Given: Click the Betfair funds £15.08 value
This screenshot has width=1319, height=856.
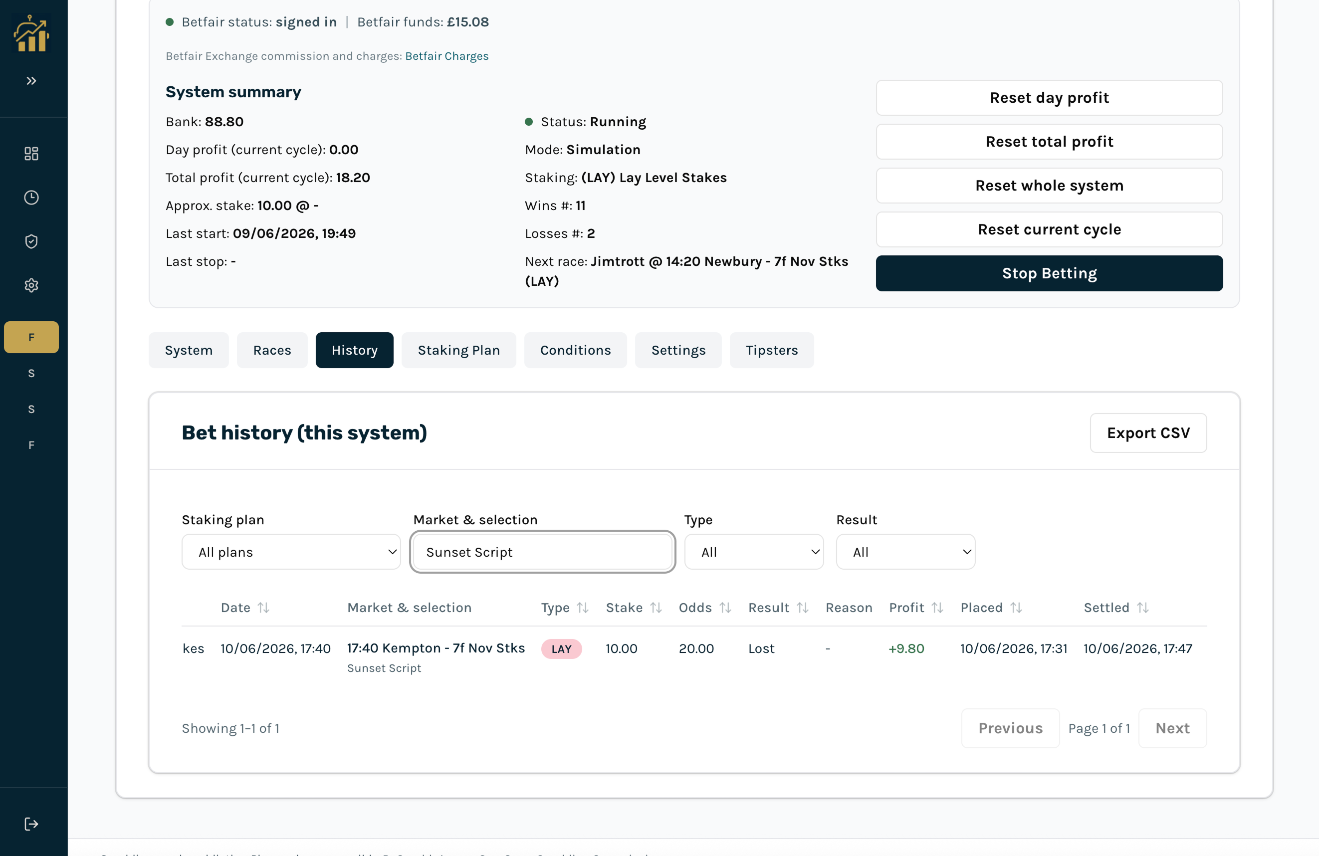Looking at the screenshot, I should click(x=468, y=22).
